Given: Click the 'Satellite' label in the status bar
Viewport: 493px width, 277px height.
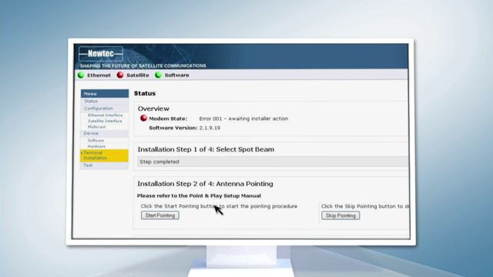Looking at the screenshot, I should (138, 75).
